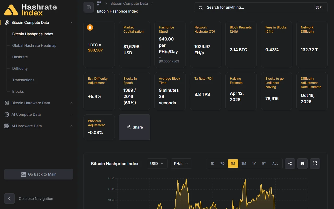Image resolution: width=334 pixels, height=209 pixels.
Task: Expand the AI Compute Data section chevron
Action: pyautogui.click(x=71, y=114)
